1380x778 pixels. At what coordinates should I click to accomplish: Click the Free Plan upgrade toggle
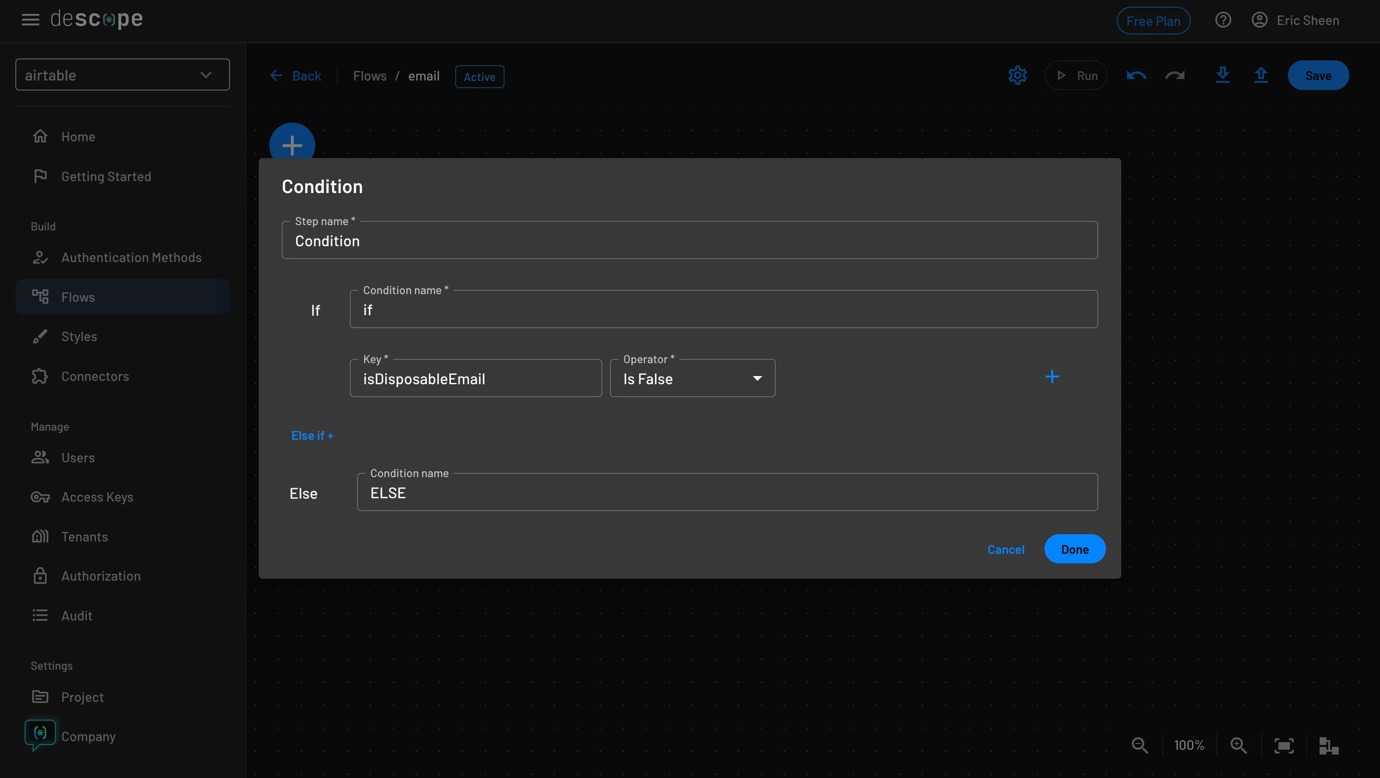click(1153, 20)
